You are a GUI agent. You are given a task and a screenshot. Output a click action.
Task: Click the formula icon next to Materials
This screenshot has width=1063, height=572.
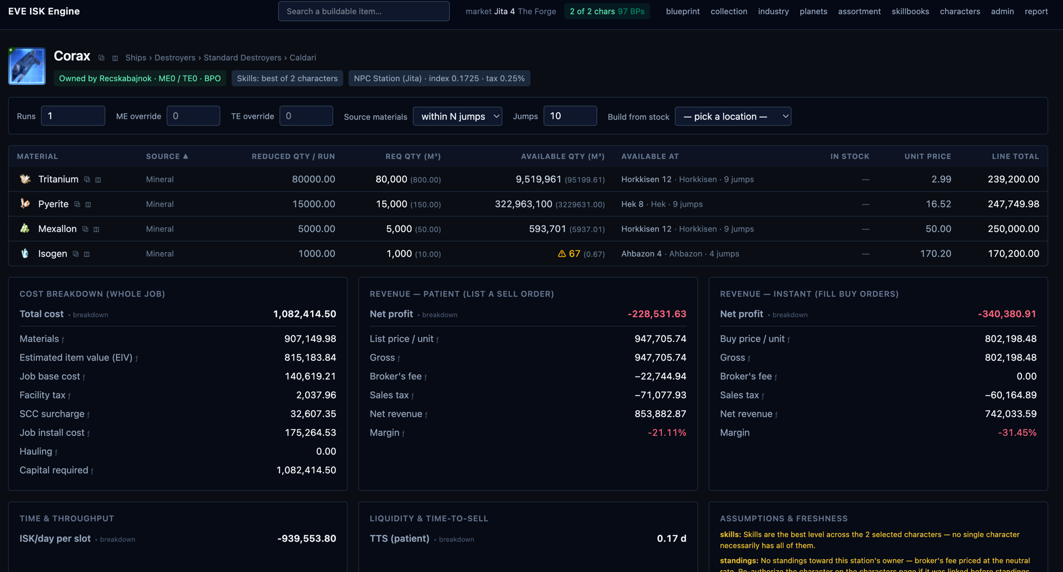point(63,340)
